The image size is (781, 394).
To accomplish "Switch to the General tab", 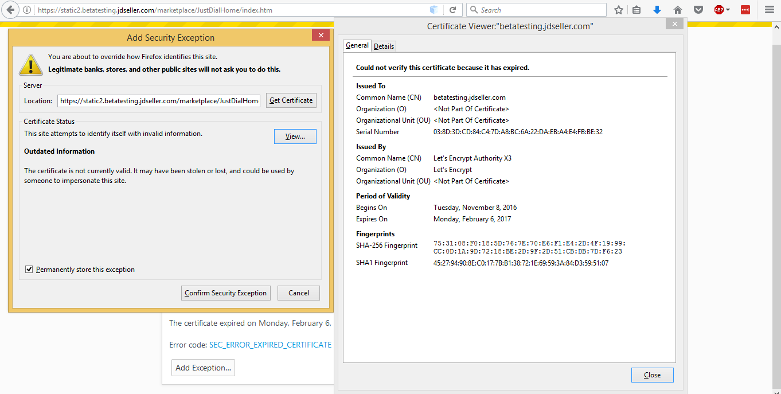I will pyautogui.click(x=357, y=45).
